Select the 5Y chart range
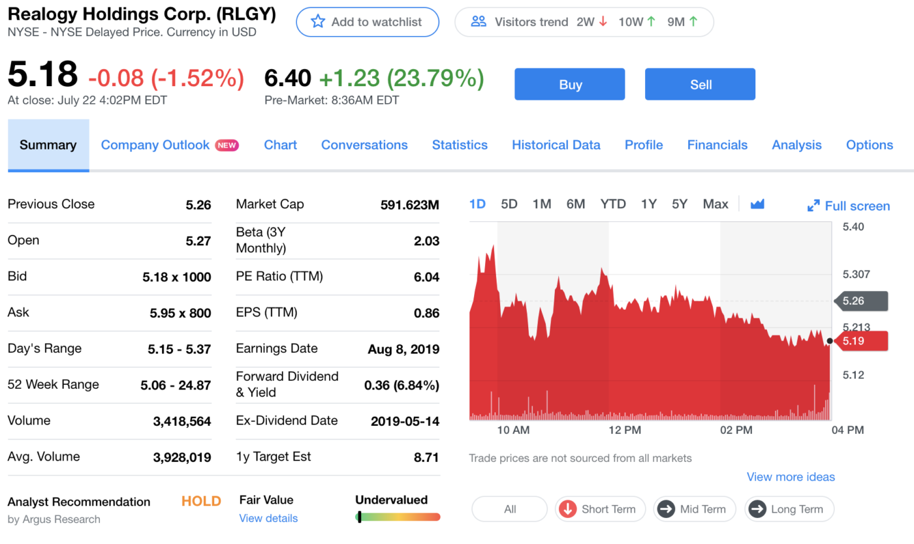This screenshot has height=544, width=914. pos(680,204)
